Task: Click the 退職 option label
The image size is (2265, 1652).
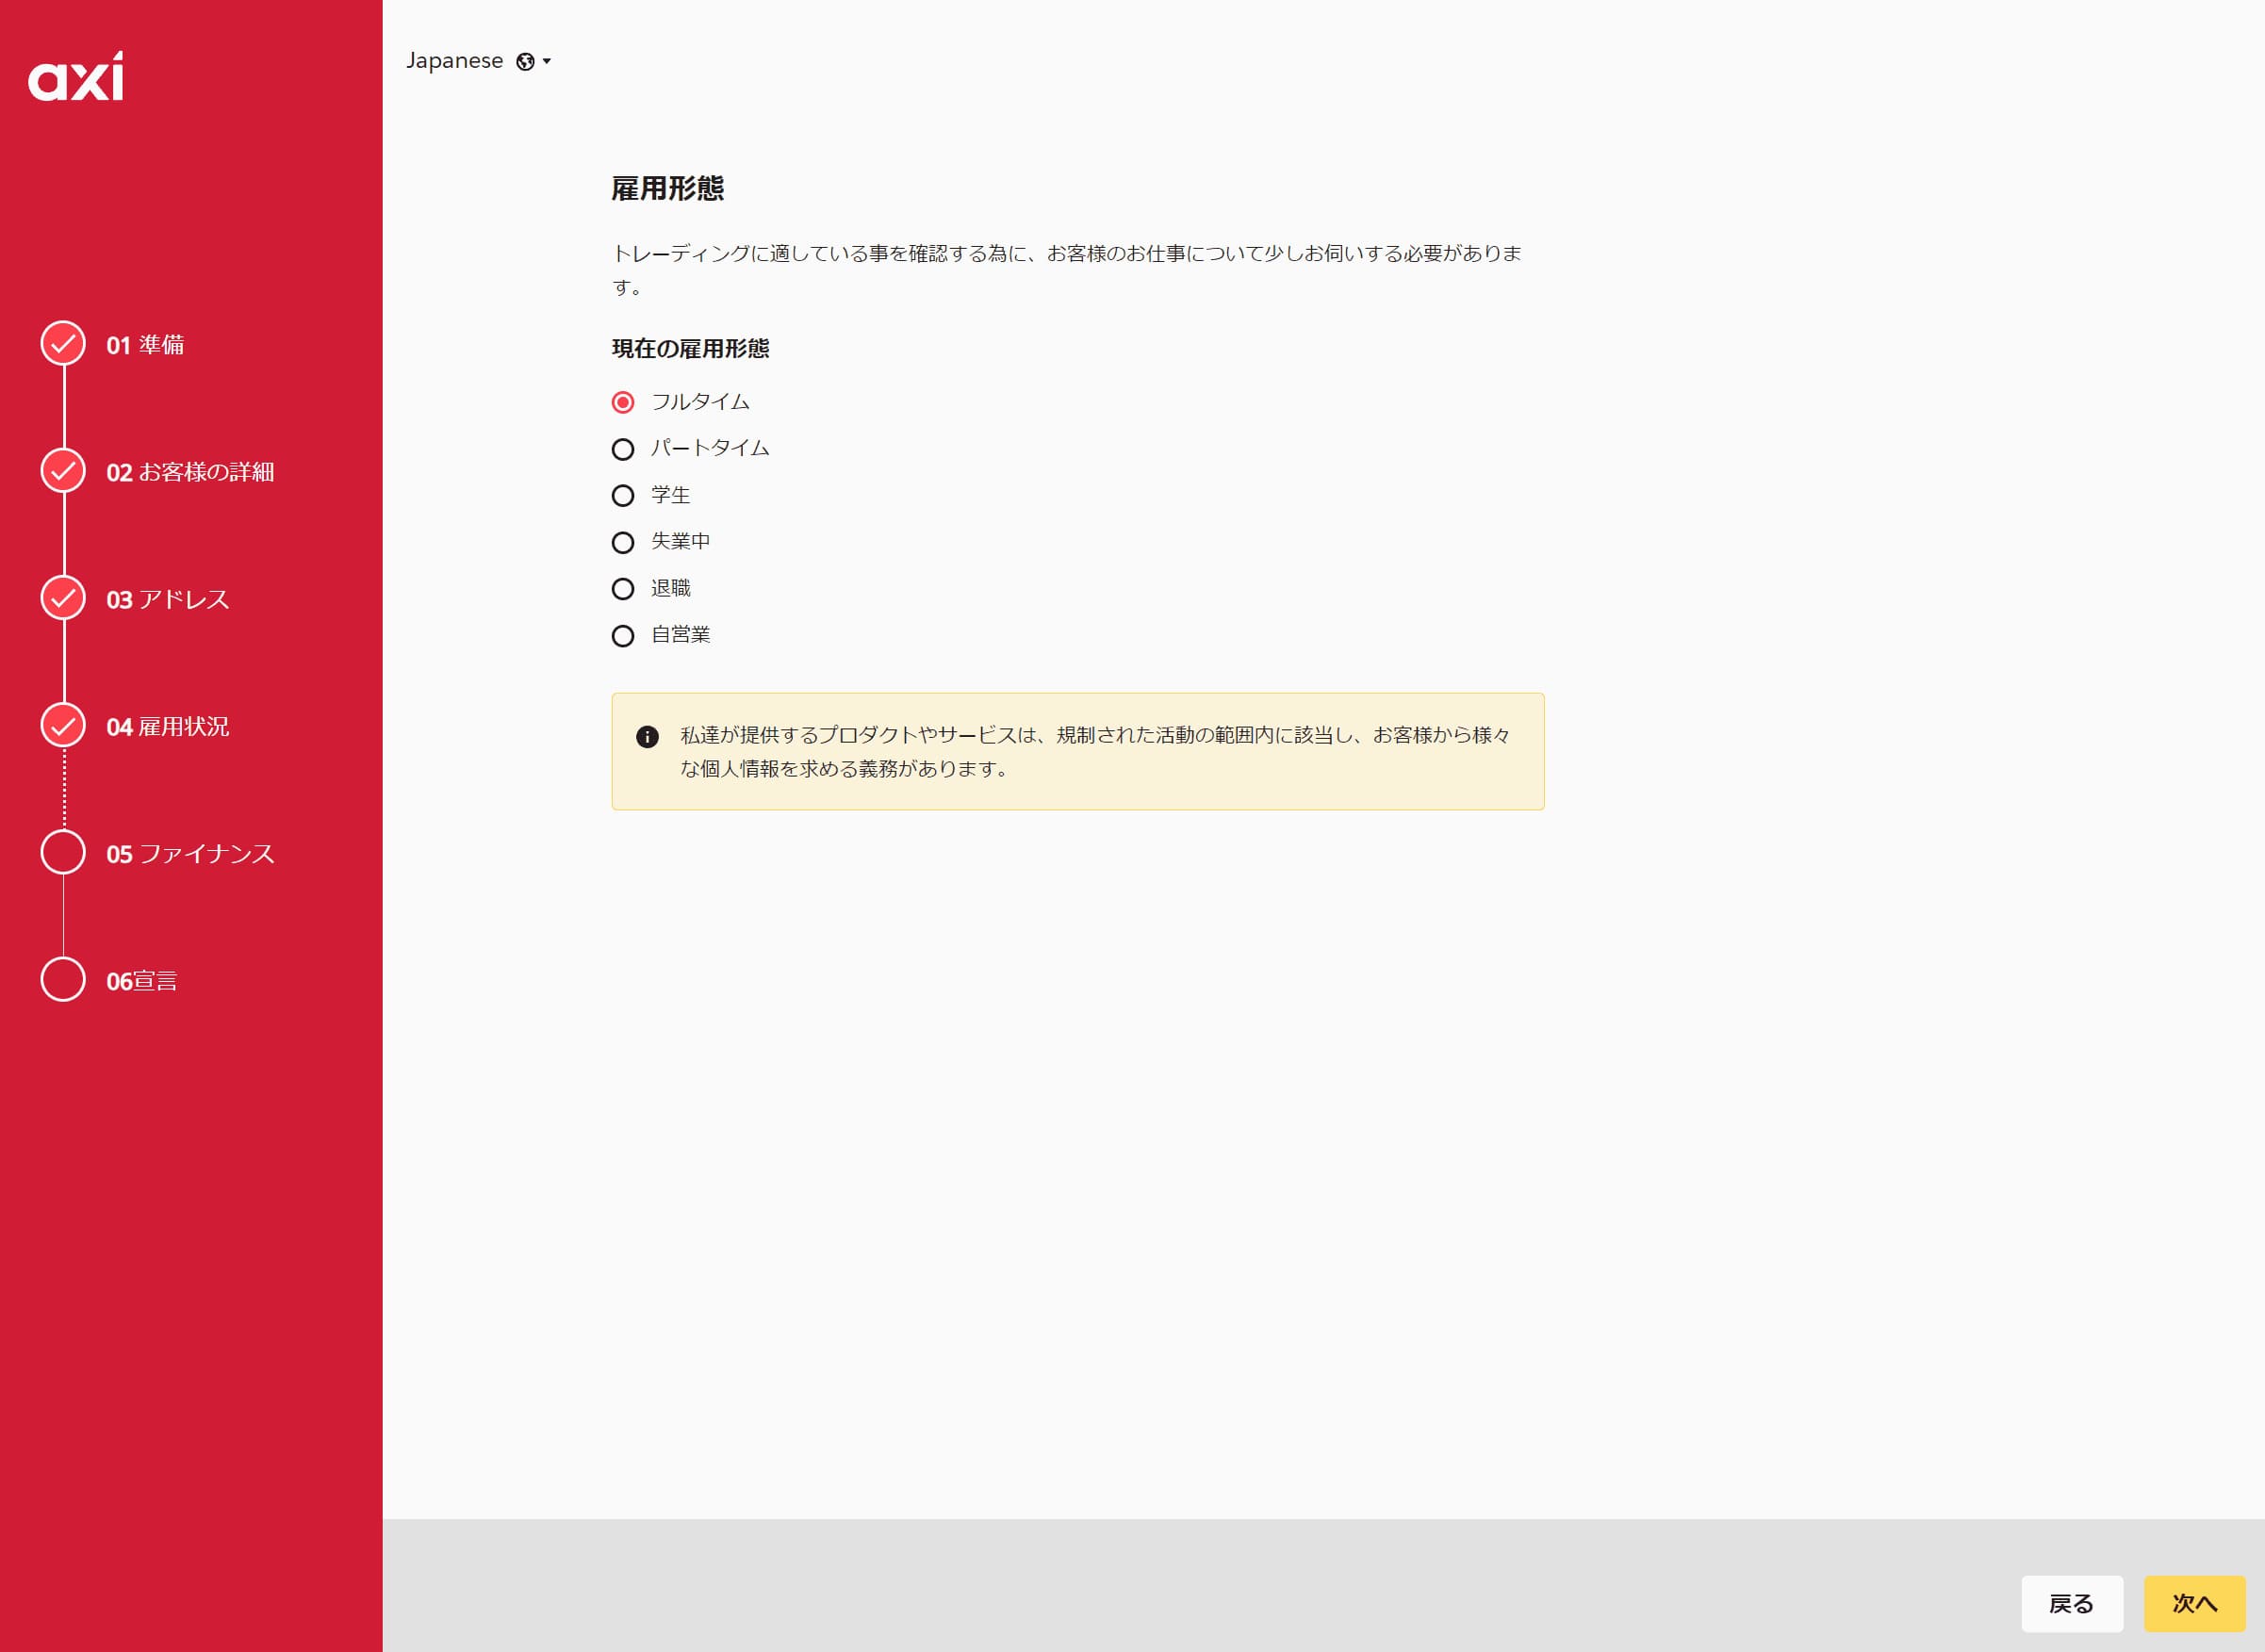Action: pyautogui.click(x=671, y=588)
